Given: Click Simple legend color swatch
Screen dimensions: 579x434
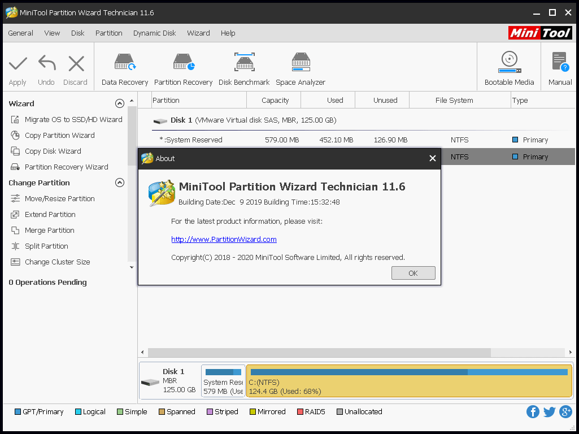Looking at the screenshot, I should (x=120, y=412).
